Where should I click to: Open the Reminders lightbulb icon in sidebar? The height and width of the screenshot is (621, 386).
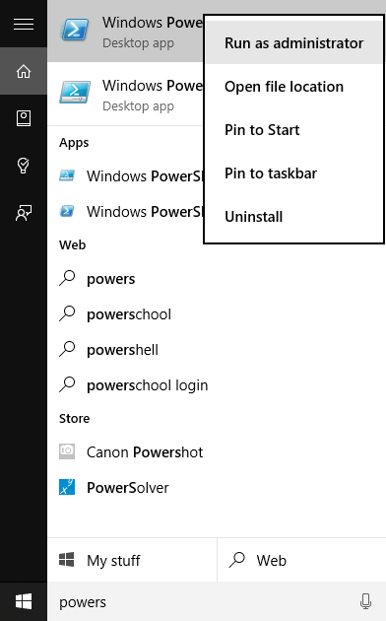click(x=24, y=166)
